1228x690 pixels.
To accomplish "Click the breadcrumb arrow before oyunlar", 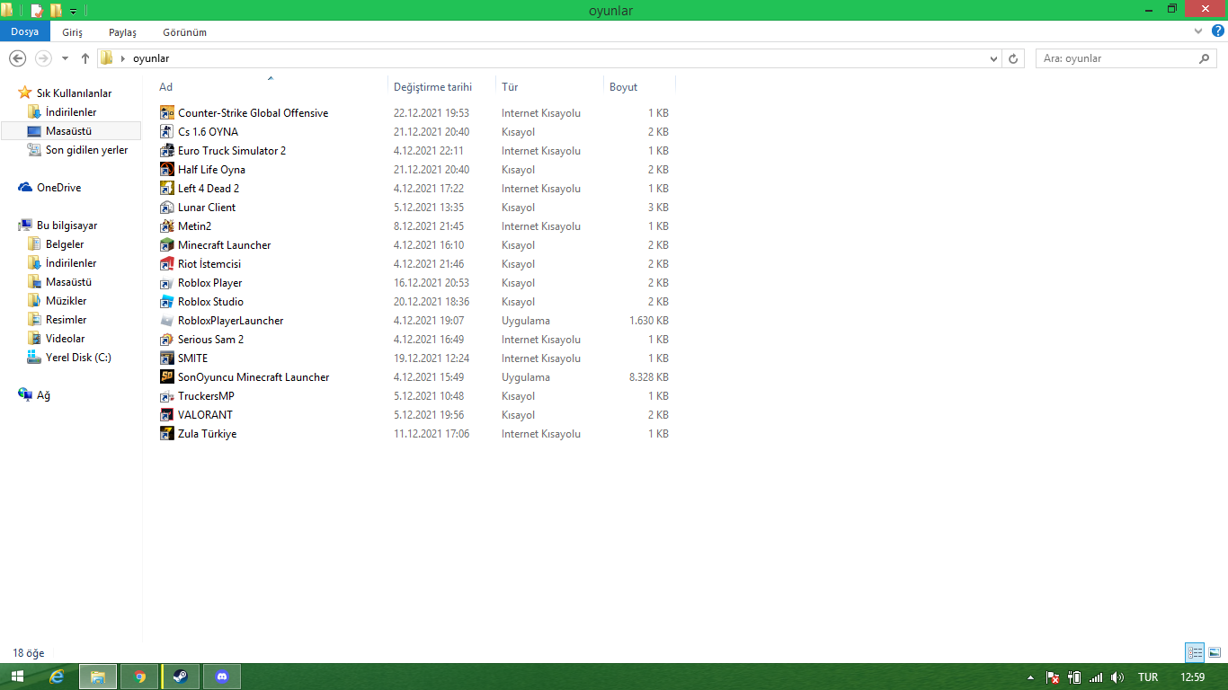I will (x=122, y=58).
